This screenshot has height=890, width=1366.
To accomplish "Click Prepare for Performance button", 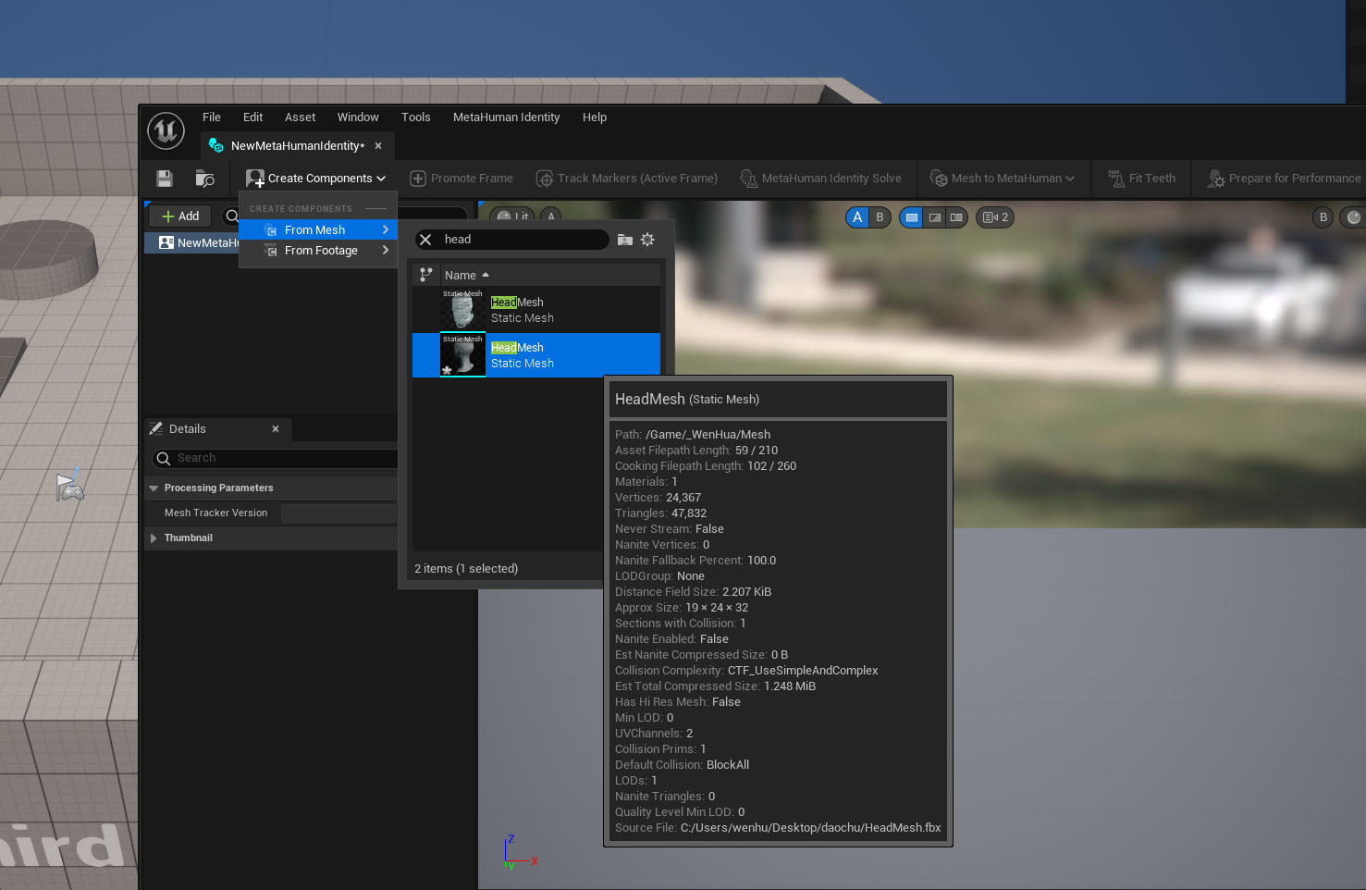I will click(x=1284, y=179).
